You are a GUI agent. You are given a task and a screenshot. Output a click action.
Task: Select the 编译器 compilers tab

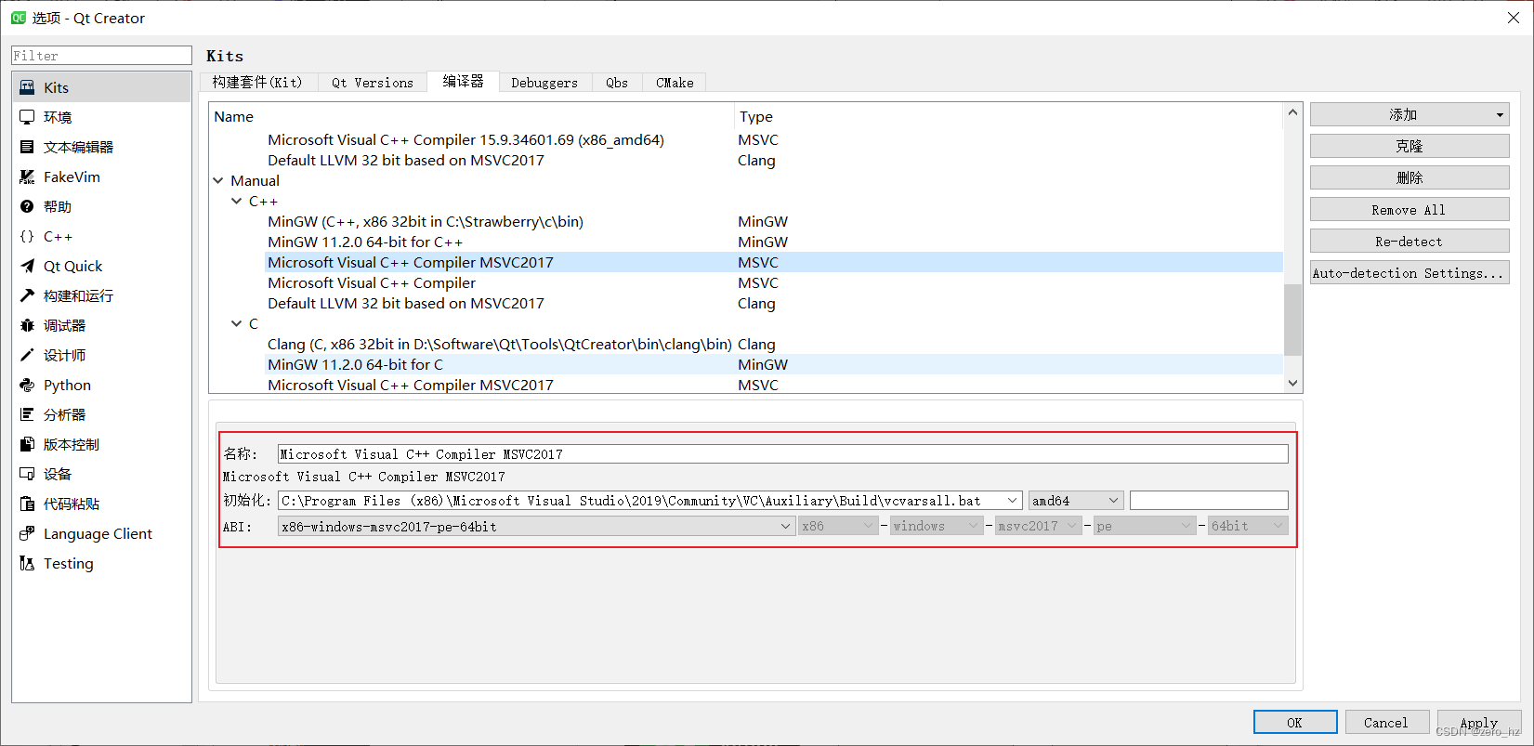463,82
